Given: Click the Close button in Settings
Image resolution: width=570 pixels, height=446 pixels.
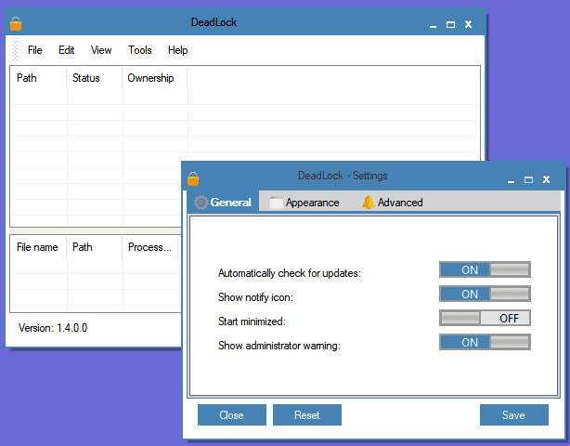Looking at the screenshot, I should pos(232,414).
